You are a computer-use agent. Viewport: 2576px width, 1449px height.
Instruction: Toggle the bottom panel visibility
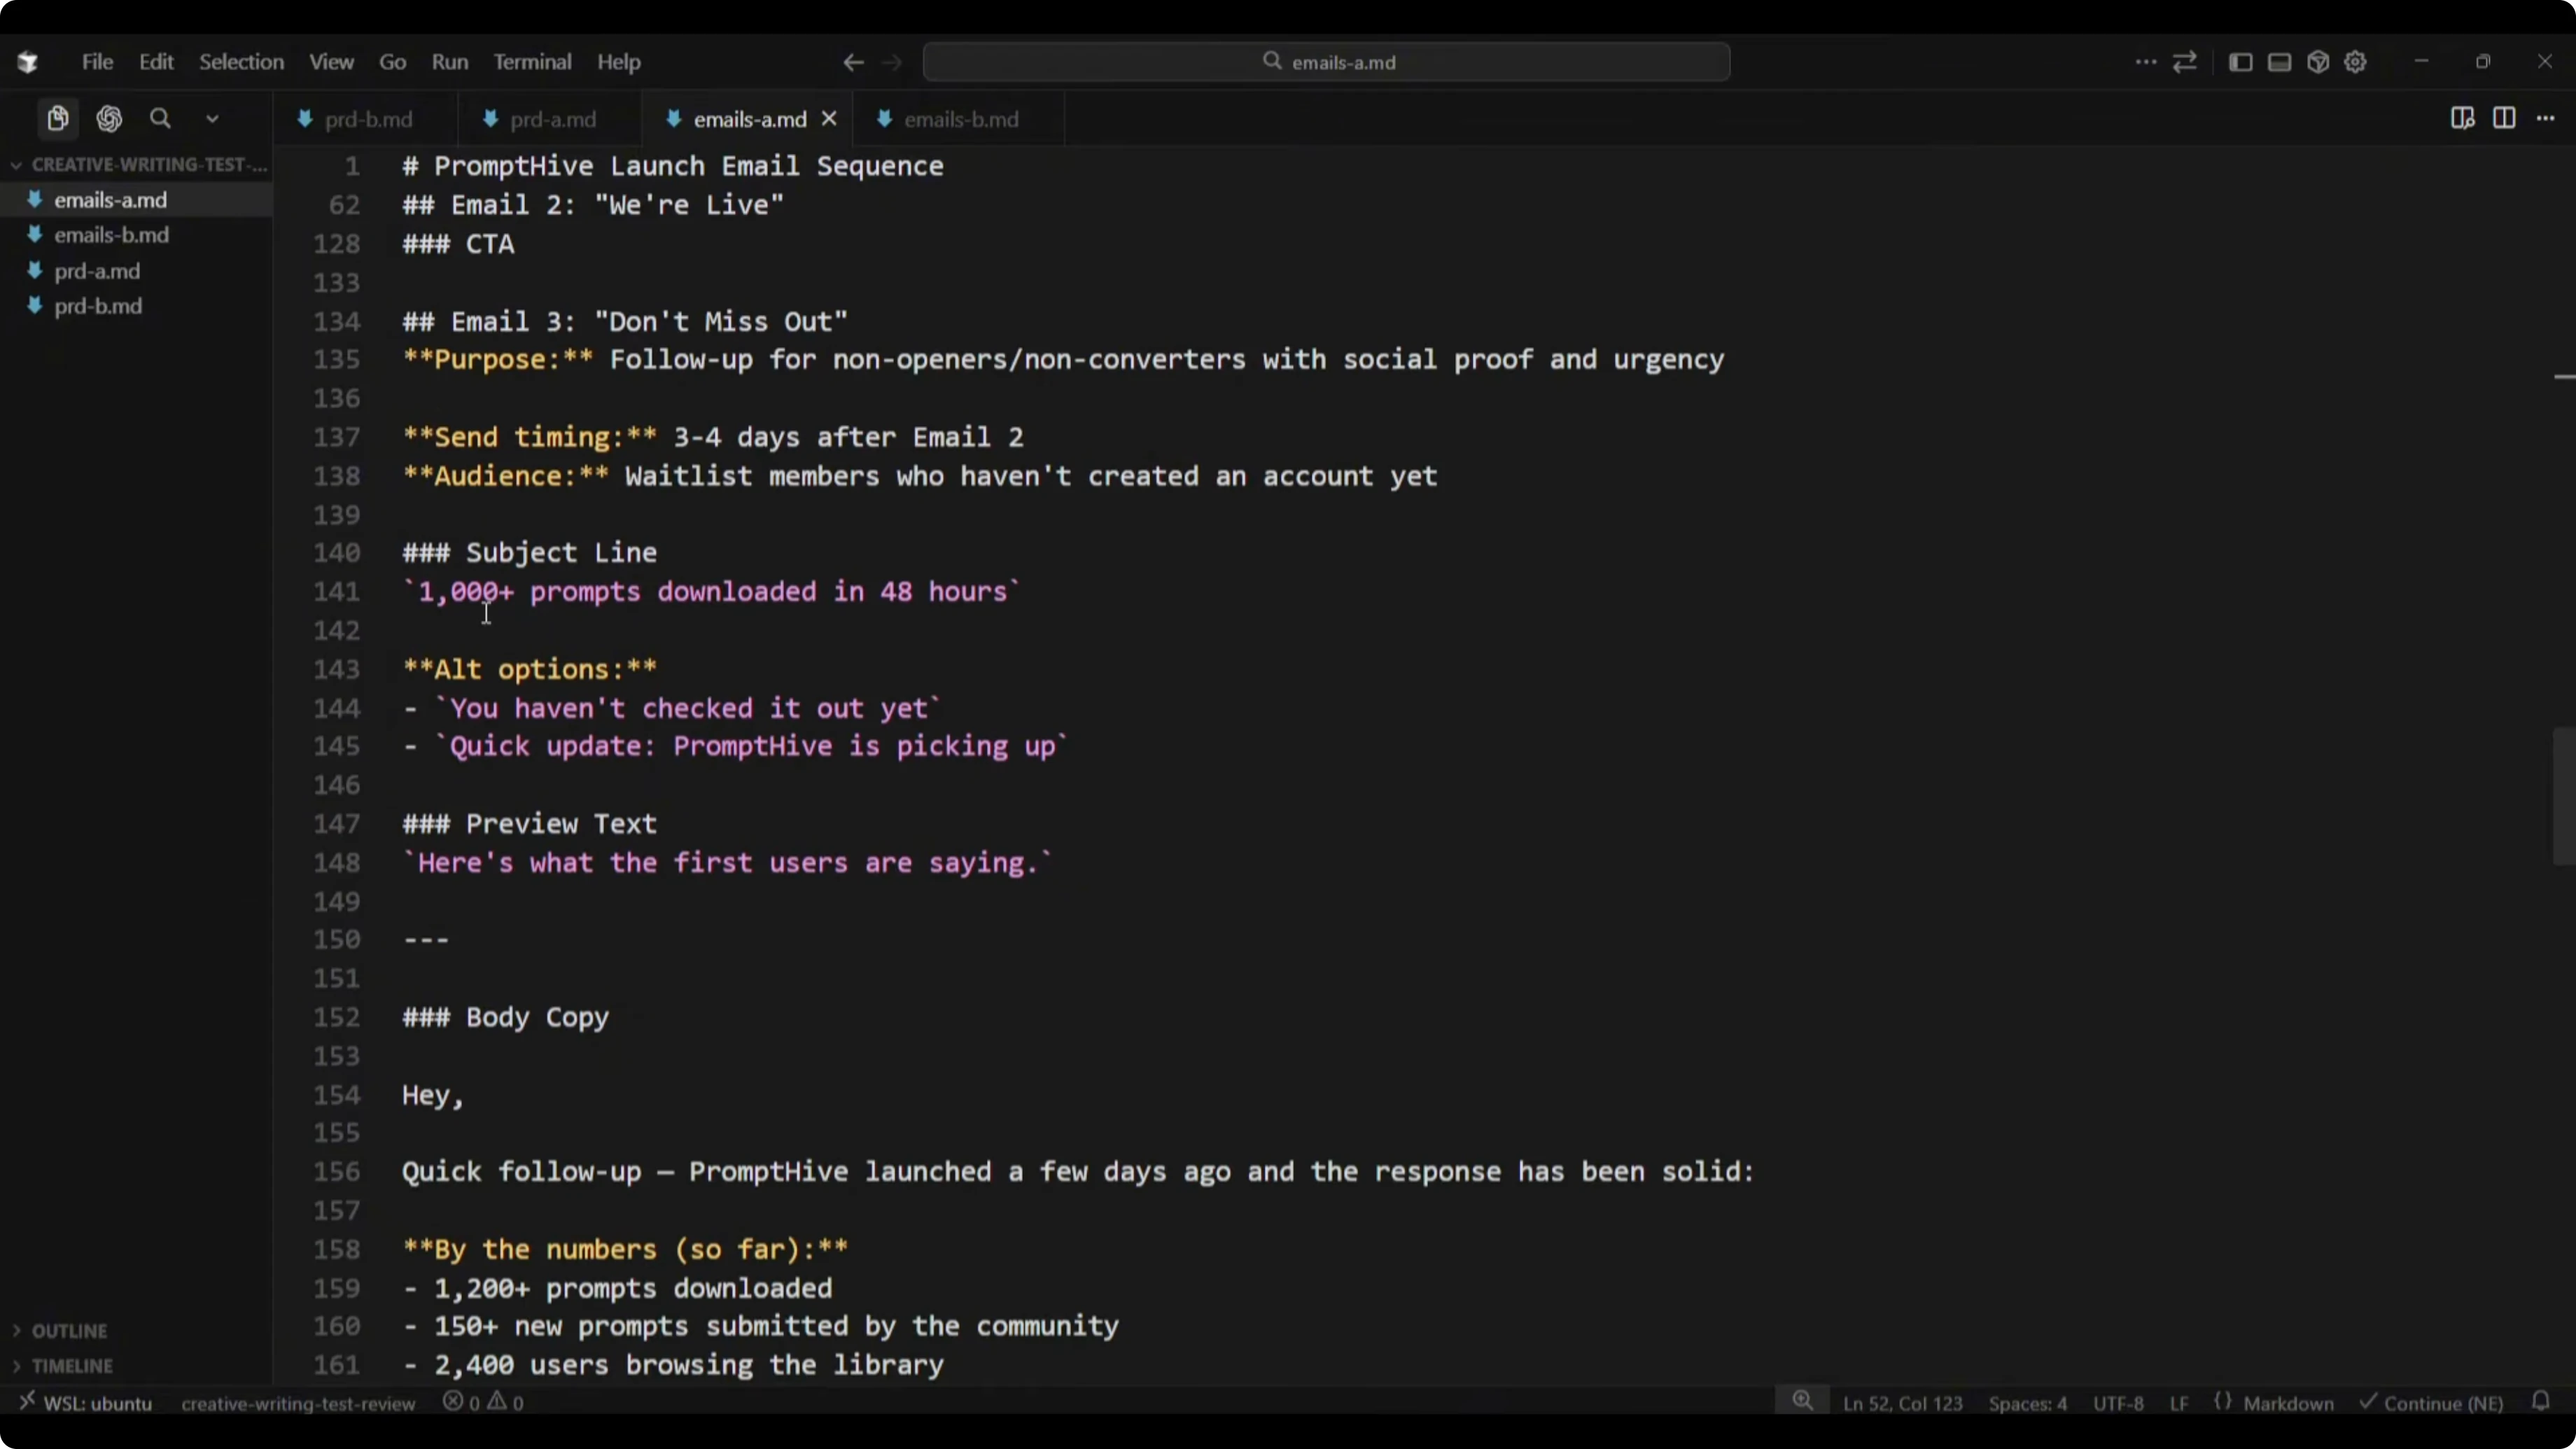point(2279,62)
